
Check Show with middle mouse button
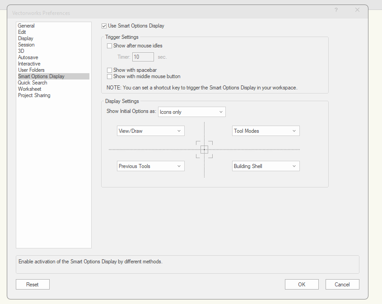109,77
